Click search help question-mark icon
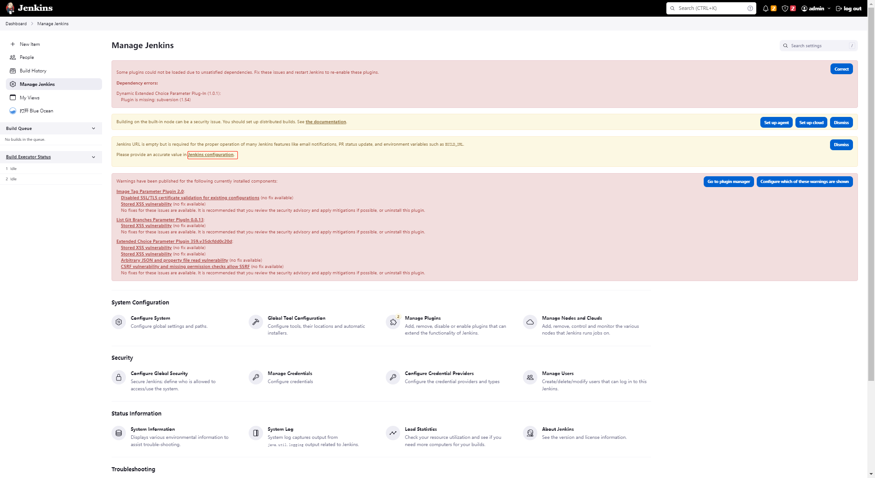 coord(750,8)
